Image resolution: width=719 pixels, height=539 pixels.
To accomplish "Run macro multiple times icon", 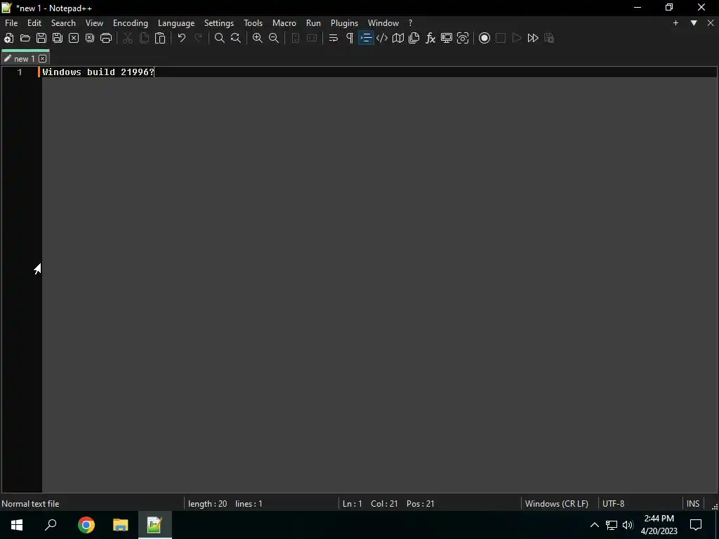I will point(533,38).
